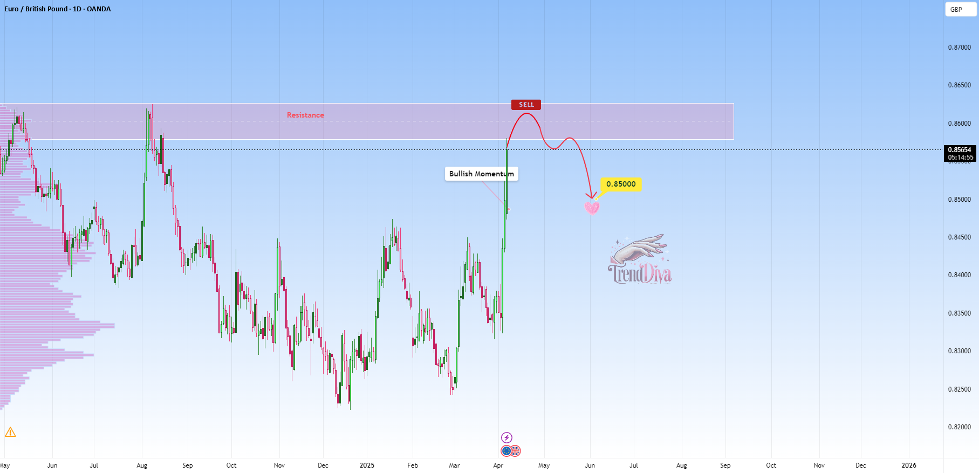
Task: Click the current price label 0.85654
Action: point(960,150)
